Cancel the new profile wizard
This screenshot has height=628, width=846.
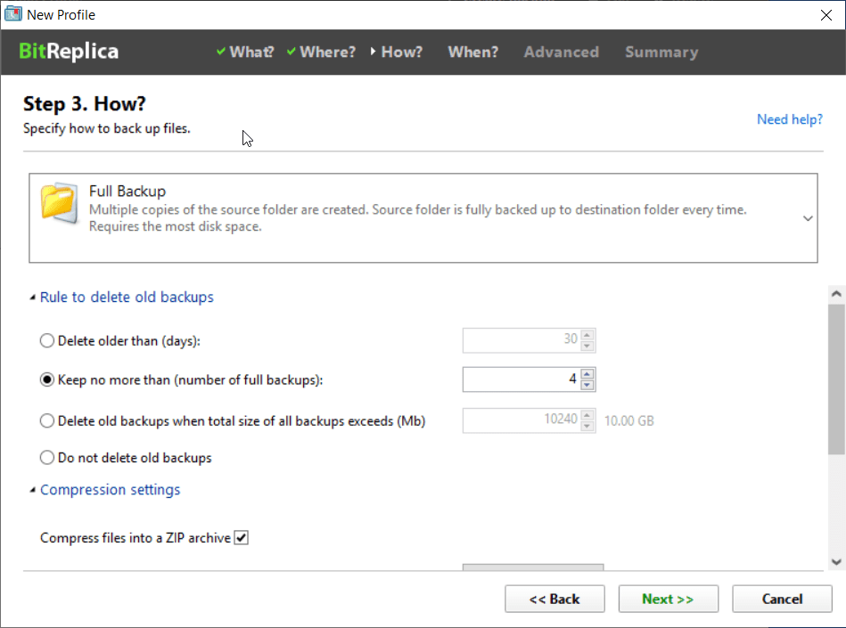point(783,599)
